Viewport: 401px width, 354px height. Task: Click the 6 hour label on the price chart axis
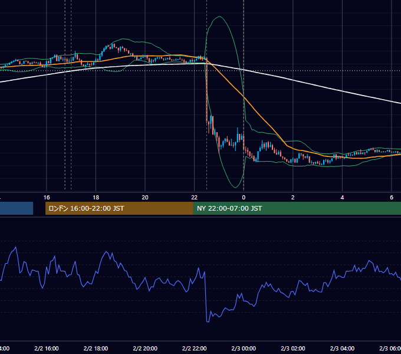[392, 198]
